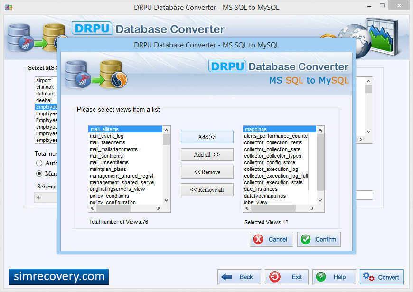Select collector_execution_stats in selected views
This screenshot has width=413, height=292.
point(280,182)
